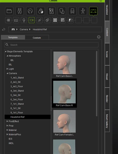Click the Light lamp subcategory icon
Viewport: 118px width, 154px height.
tap(24, 20)
